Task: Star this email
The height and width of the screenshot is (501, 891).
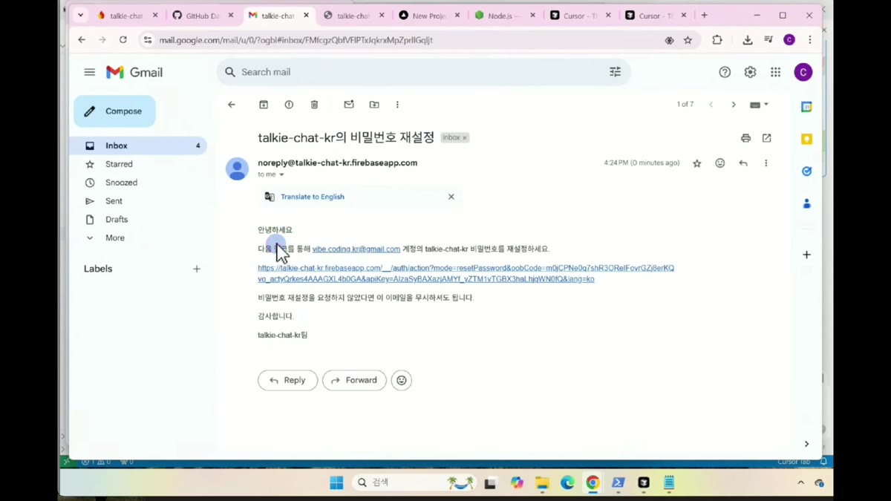Action: coord(696,163)
